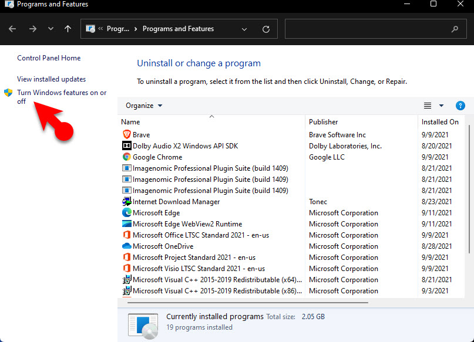This screenshot has width=474, height=342.
Task: Select Microsoft OneDrive program name
Action: [163, 246]
